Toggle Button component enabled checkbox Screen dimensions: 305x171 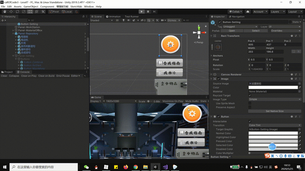click(x=219, y=117)
